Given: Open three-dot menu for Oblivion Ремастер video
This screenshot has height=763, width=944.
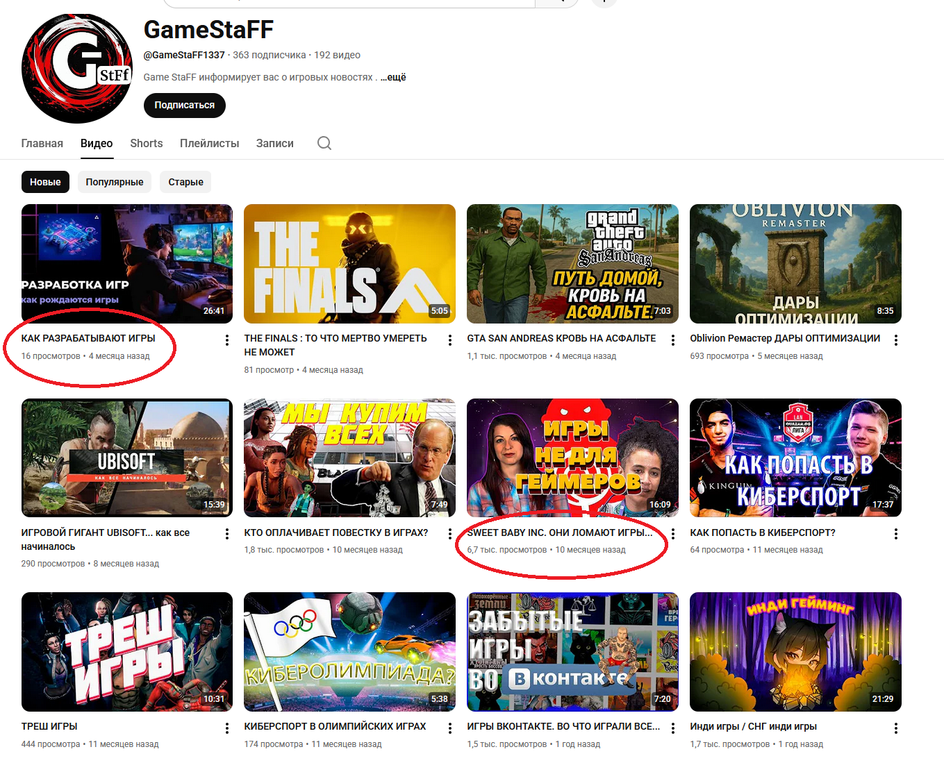Looking at the screenshot, I should (x=895, y=340).
